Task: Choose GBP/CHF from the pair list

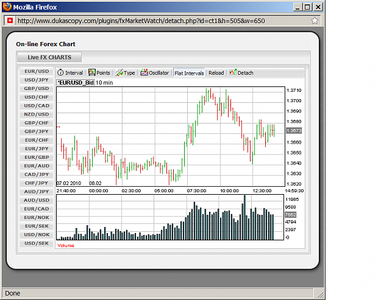Action: click(x=37, y=123)
